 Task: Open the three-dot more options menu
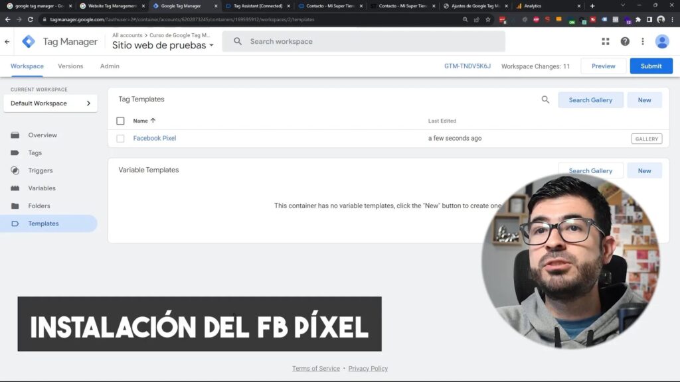pyautogui.click(x=643, y=41)
